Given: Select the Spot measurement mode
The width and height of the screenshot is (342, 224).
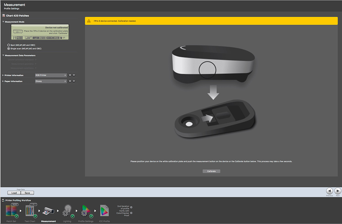Looking at the screenshot, I should pos(9,45).
